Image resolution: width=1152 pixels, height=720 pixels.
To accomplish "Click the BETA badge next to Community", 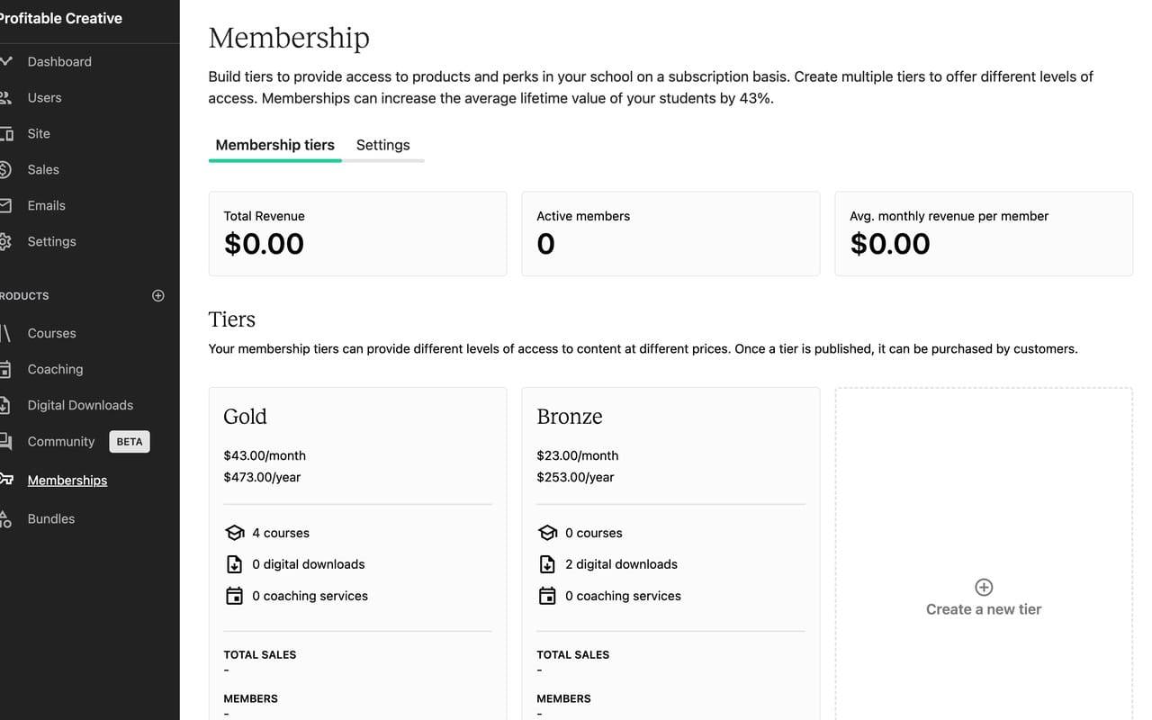I will coord(129,441).
